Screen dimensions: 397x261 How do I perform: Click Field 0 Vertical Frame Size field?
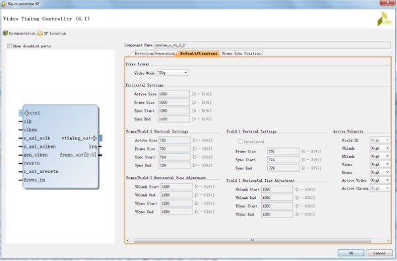coord(175,149)
